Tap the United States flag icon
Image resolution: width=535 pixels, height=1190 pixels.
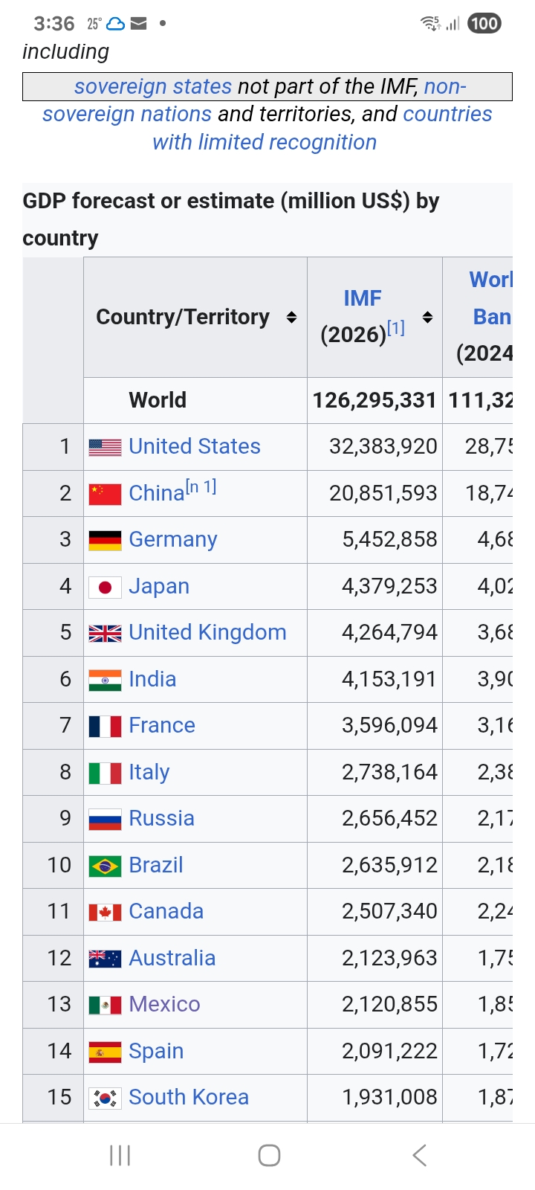pyautogui.click(x=105, y=447)
